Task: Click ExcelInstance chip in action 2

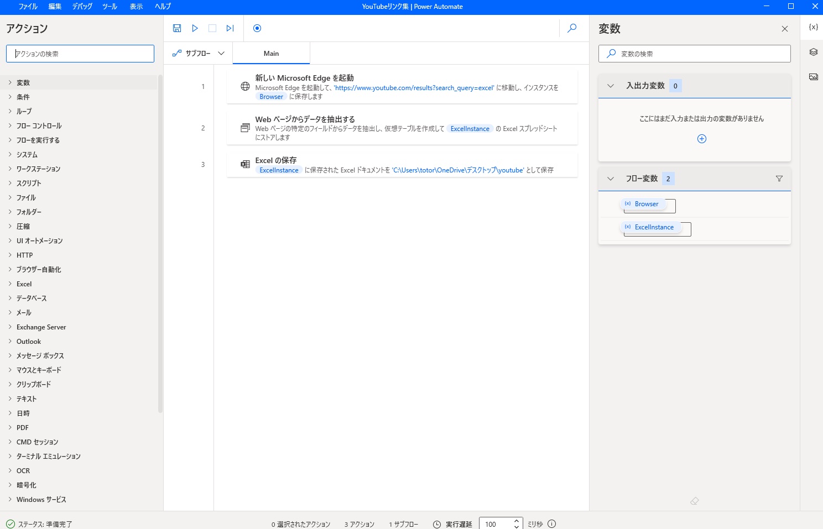Action: (x=470, y=129)
